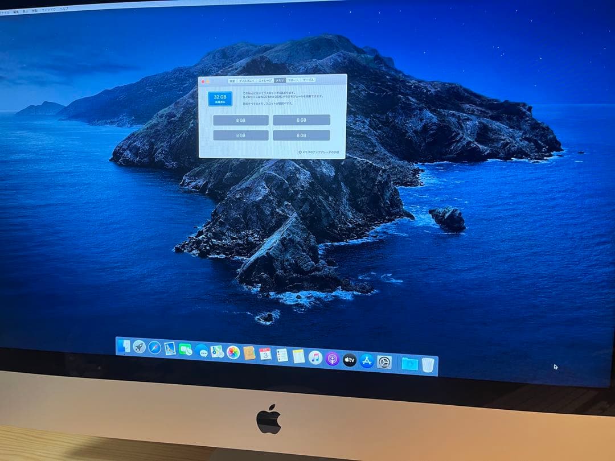615x461 pixels.
Task: Select the top-left 8 GB memory slot
Action: [240, 120]
